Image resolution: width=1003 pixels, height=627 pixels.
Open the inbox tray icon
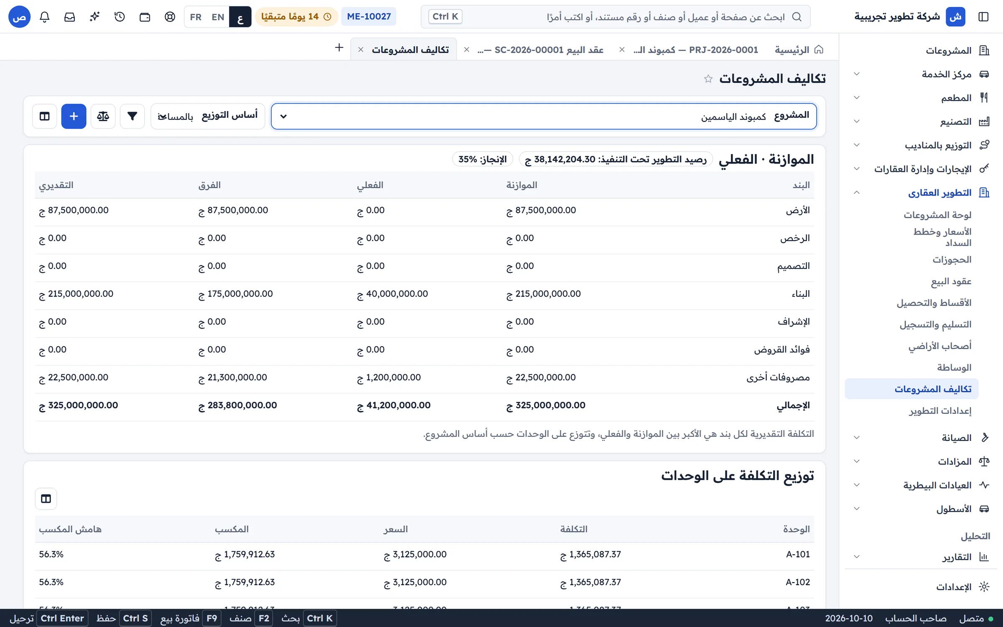(x=70, y=17)
